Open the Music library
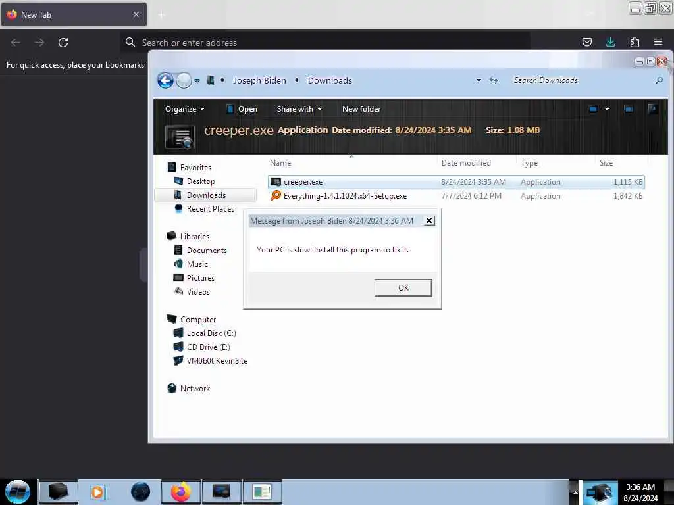674x505 pixels. pos(197,264)
